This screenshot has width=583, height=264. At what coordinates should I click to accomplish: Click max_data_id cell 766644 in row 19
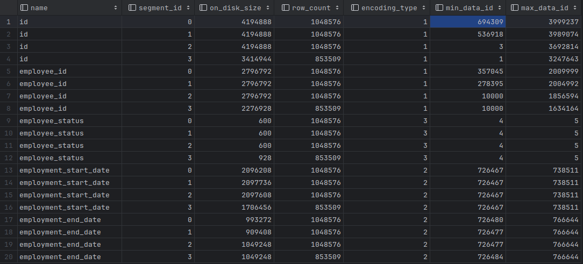[544, 244]
